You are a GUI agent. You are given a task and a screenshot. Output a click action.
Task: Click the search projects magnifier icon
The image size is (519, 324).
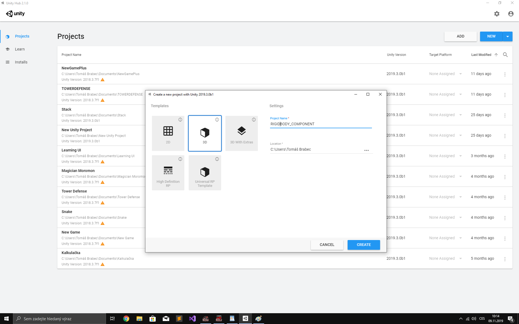pyautogui.click(x=505, y=55)
